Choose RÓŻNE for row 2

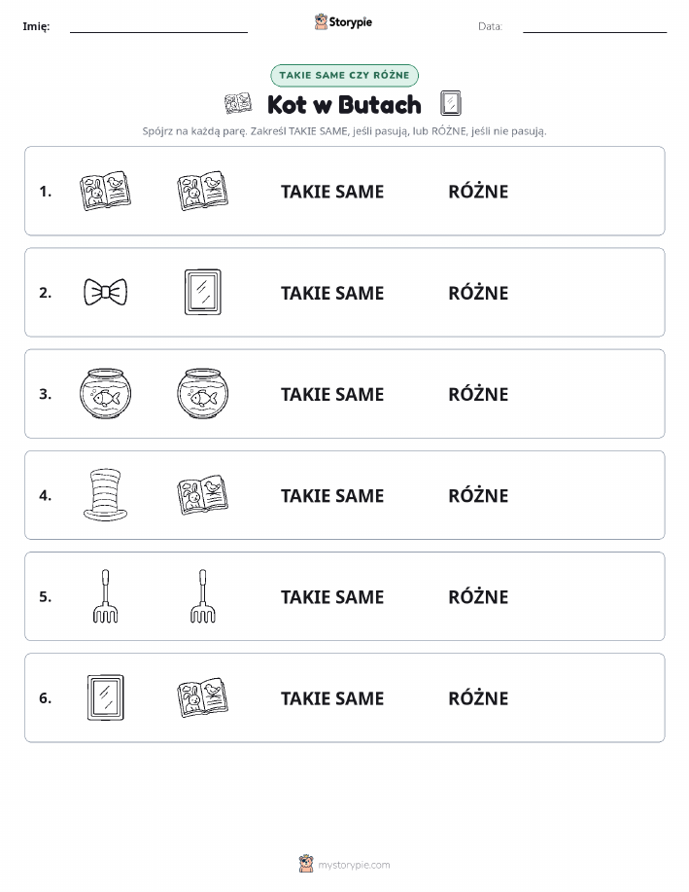pos(479,293)
